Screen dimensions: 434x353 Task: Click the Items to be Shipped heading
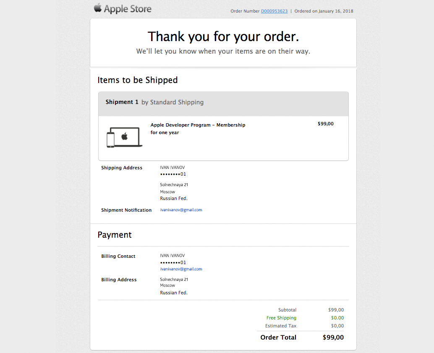tap(138, 80)
